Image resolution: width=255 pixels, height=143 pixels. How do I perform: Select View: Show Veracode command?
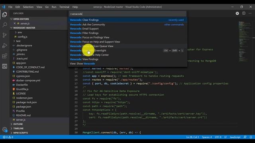click(127, 64)
